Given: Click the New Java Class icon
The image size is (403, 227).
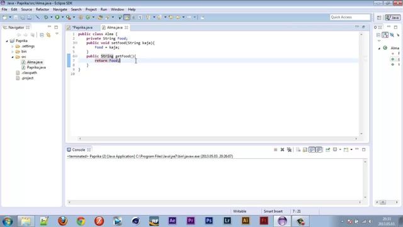Looking at the screenshot, I should tap(88, 17).
